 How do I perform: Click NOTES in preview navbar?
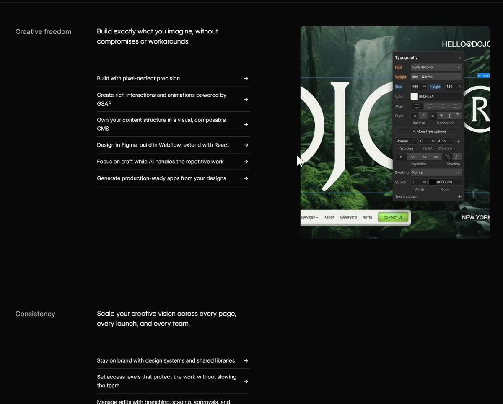(368, 217)
